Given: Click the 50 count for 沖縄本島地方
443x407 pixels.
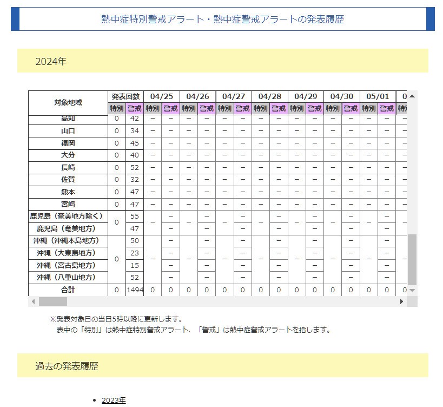Looking at the screenshot, I should (x=135, y=241).
